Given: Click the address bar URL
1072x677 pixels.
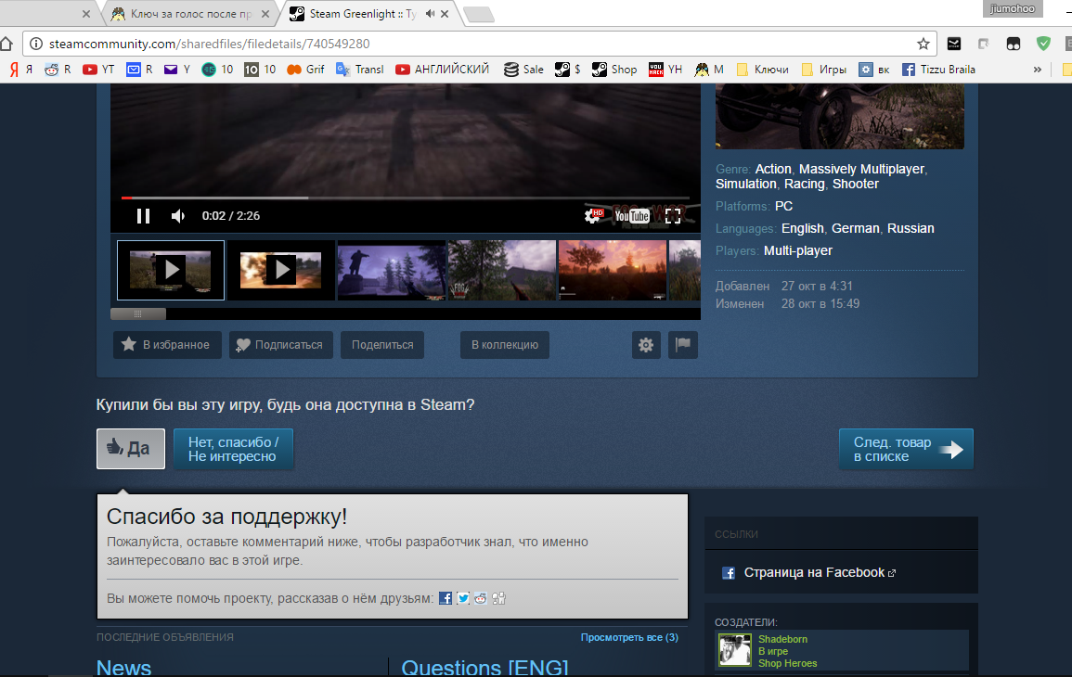Looking at the screenshot, I should (209, 44).
